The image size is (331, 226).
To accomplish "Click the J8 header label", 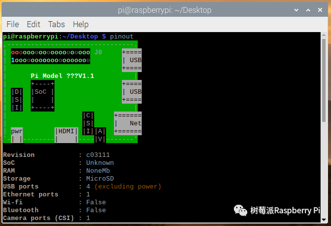I will [x=98, y=52].
